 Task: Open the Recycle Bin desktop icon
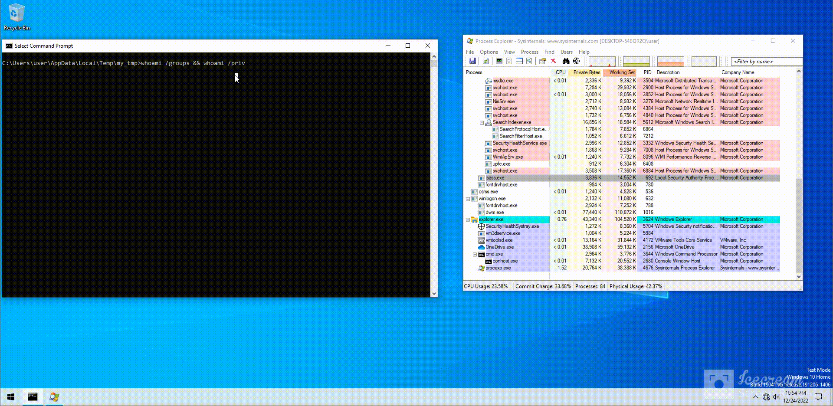click(x=16, y=17)
